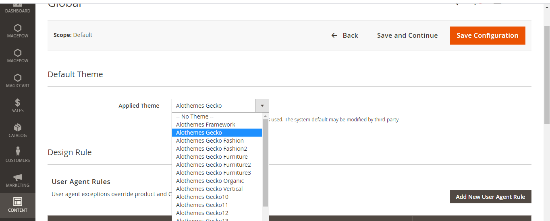Select Alothemes Framework theme option

(x=205, y=125)
